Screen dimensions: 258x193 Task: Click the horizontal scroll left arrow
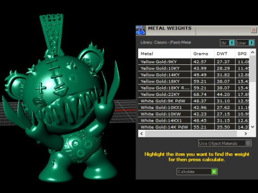point(141,133)
